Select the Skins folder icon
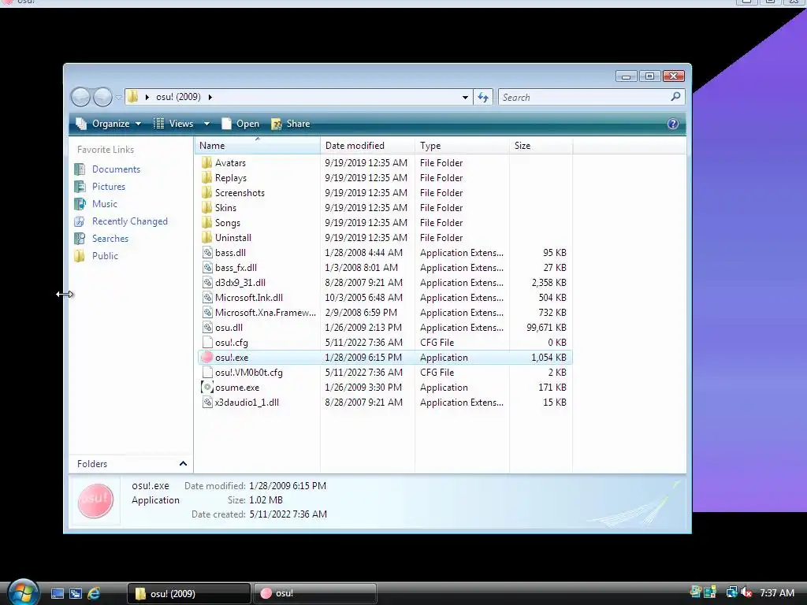 coord(207,207)
